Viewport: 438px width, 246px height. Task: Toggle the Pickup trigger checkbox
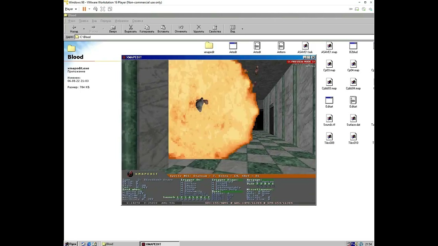point(182,188)
